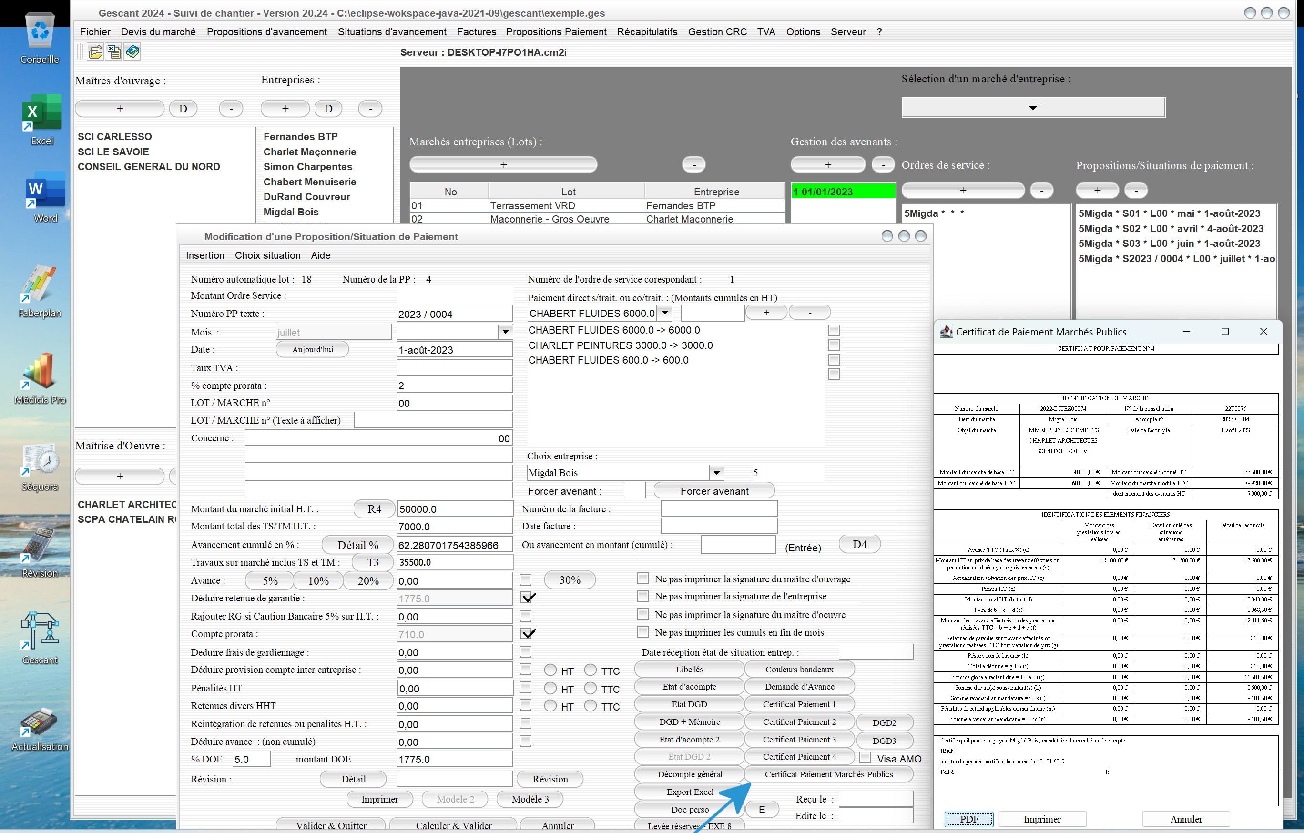The height and width of the screenshot is (833, 1304).
Task: Open the Situations d'avancement menu
Action: click(392, 32)
